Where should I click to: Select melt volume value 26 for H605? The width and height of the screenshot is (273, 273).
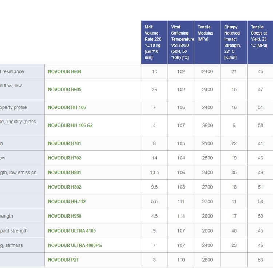(154, 90)
